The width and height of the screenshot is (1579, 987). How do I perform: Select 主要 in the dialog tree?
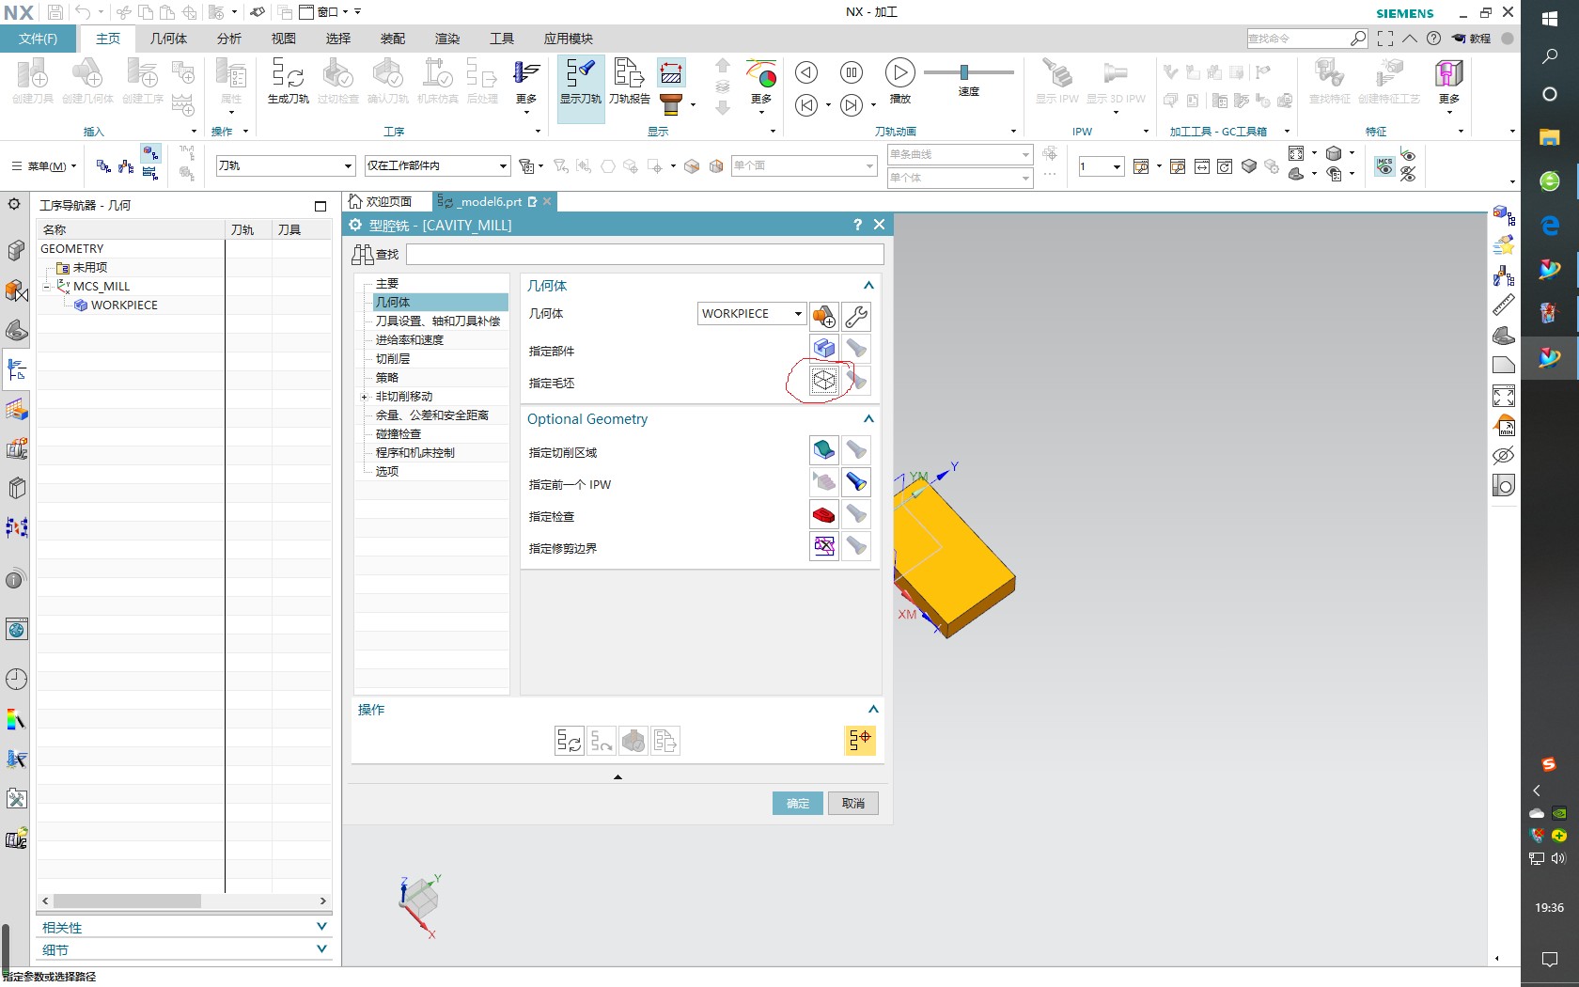click(x=387, y=284)
